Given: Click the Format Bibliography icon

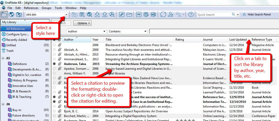Looking at the screenshot, I should tap(146, 14).
